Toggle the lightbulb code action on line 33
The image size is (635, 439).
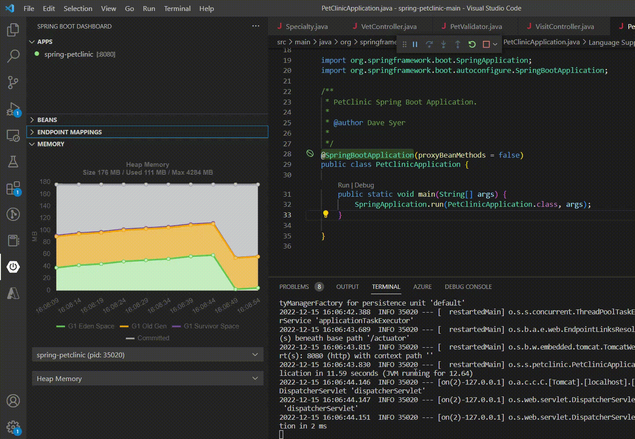[325, 215]
